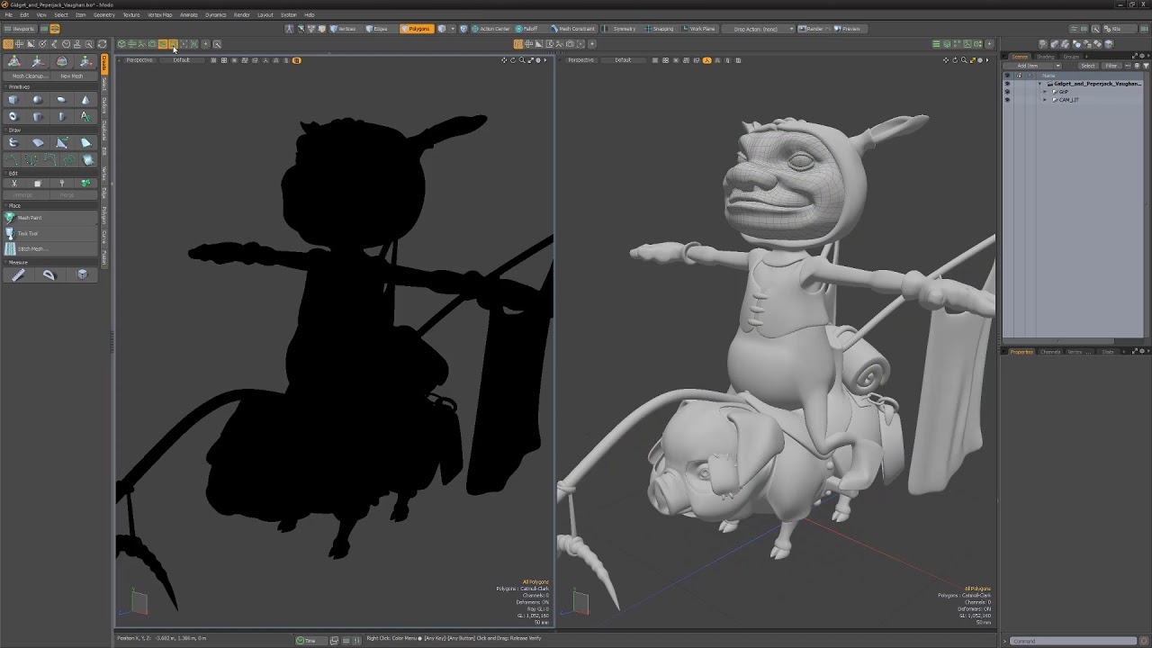
Task: Expand the CAM_LIT tree item
Action: coord(1044,100)
